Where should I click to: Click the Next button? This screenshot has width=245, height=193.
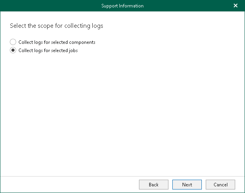point(187,185)
